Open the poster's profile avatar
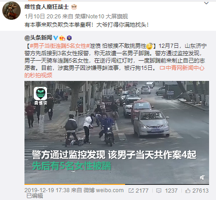 coord(12,11)
